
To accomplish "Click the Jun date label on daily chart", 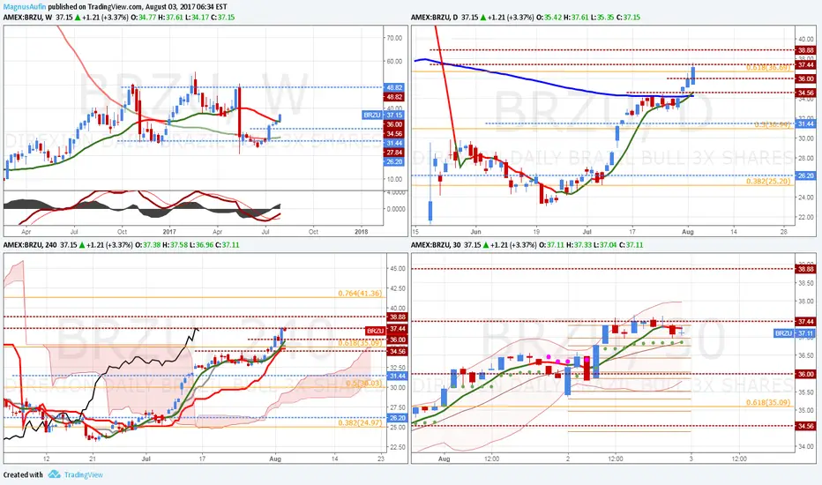I will 476,231.
